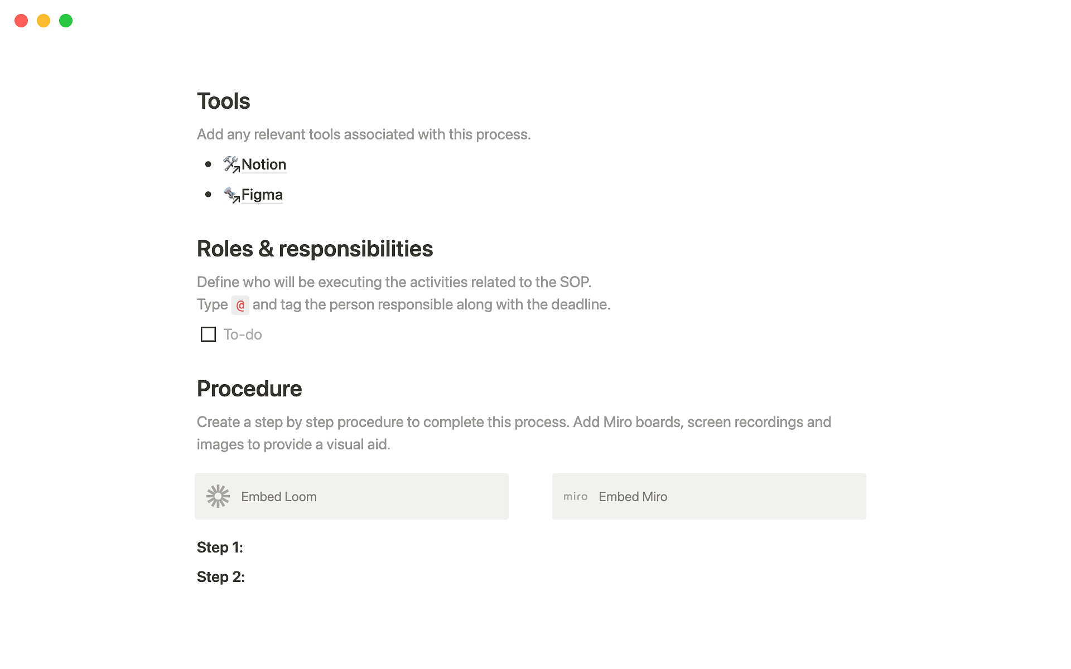Click the Embed Miro label

point(633,497)
